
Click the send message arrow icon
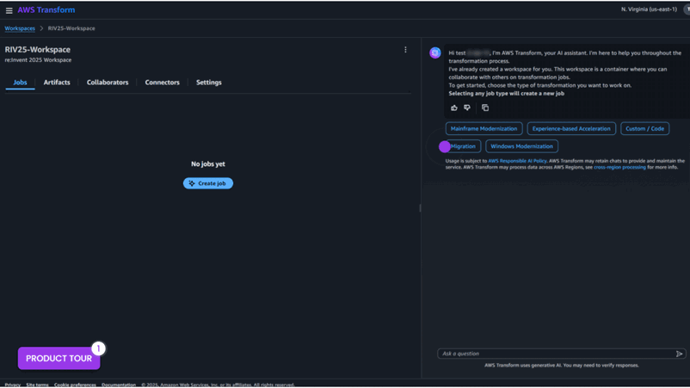[x=679, y=354]
